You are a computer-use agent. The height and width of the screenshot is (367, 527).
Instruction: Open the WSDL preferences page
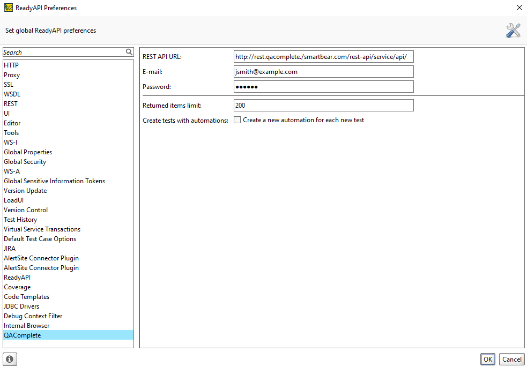tap(68, 94)
